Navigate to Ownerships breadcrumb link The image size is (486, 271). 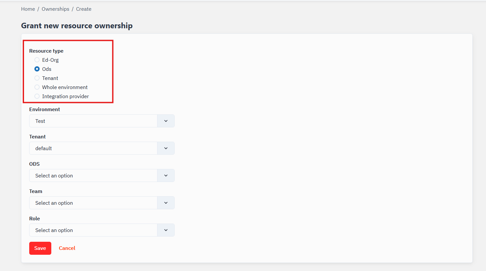click(56, 9)
